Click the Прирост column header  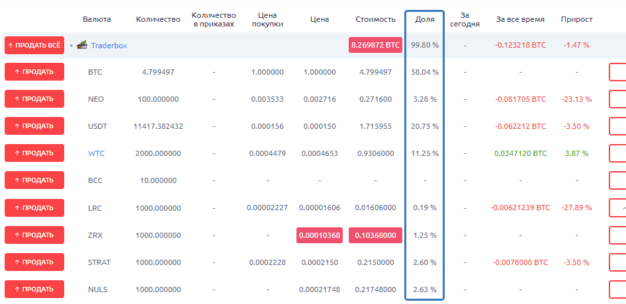[x=576, y=19]
